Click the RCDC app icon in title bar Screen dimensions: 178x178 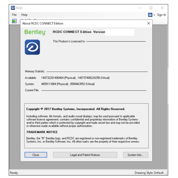[13, 8]
